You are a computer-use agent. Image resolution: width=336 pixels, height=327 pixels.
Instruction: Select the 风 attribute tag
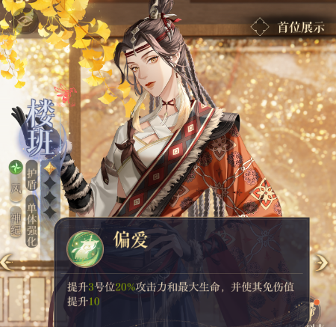tap(16, 188)
